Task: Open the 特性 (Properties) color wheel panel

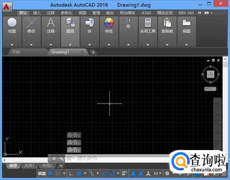Action: point(109,31)
